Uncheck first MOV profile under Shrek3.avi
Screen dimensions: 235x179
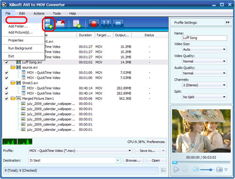pyautogui.click(x=7, y=88)
